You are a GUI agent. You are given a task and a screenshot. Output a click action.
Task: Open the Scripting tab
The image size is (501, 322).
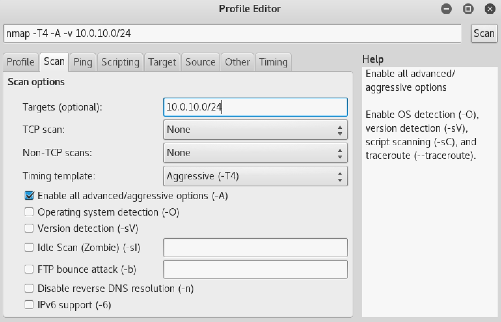pos(120,62)
